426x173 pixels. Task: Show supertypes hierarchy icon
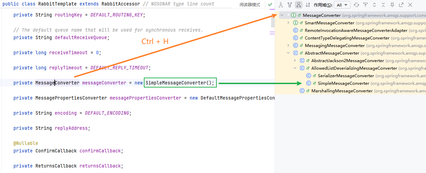point(290,5)
